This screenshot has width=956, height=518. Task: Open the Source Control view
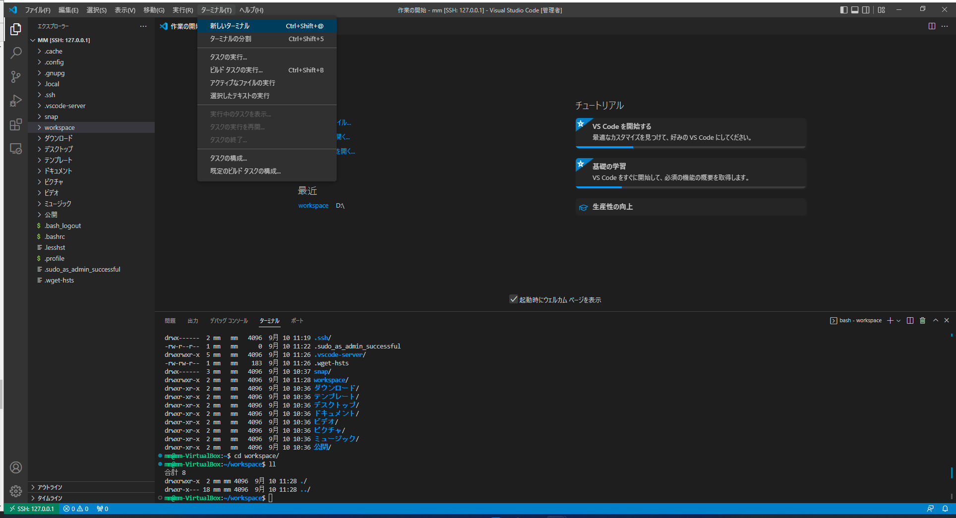[16, 77]
